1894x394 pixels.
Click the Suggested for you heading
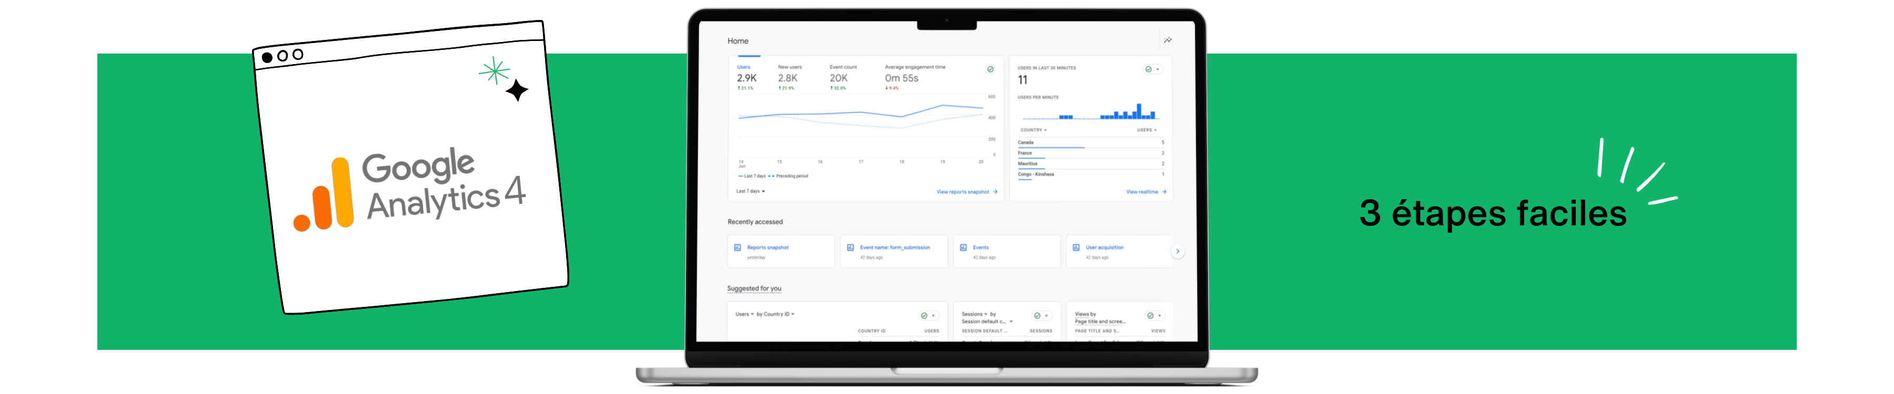(x=753, y=288)
